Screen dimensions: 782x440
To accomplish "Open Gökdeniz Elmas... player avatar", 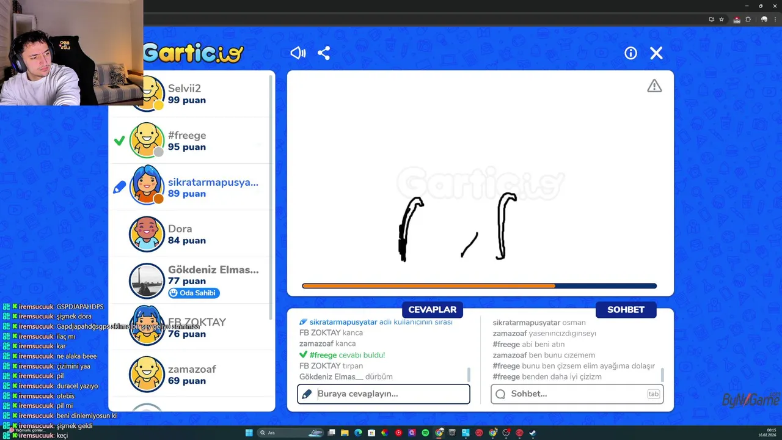I will [147, 281].
